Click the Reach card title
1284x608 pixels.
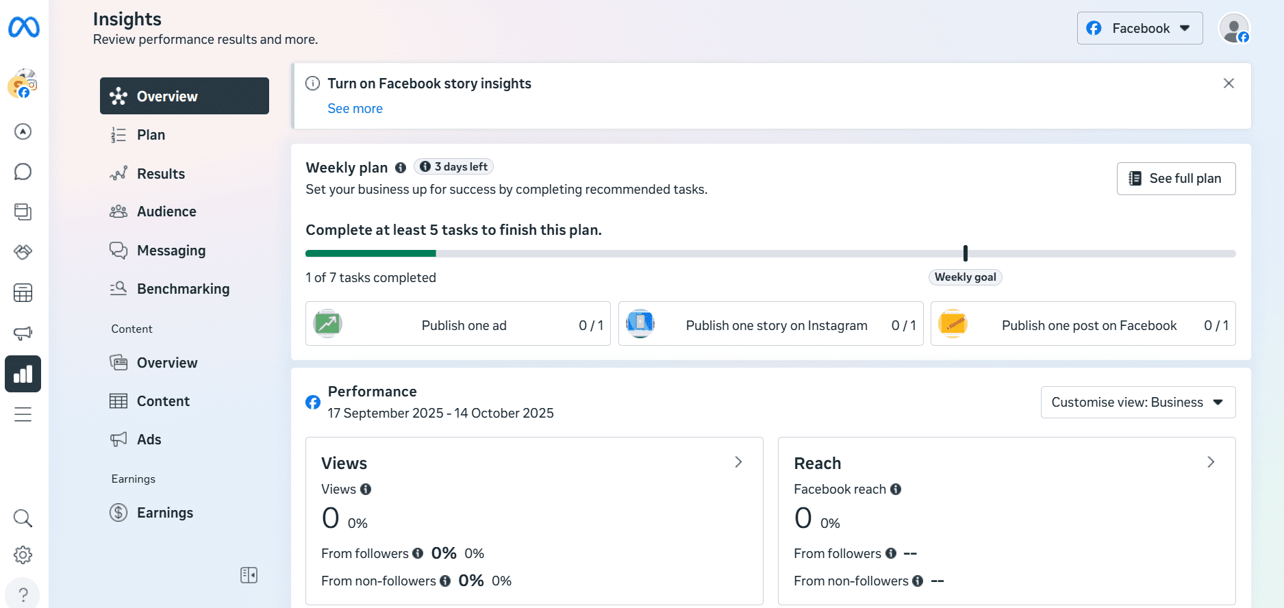pos(818,464)
